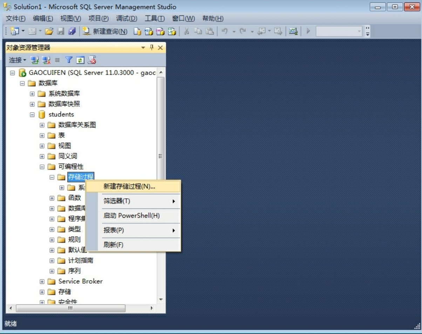Click the Object Explorer horizontal scrollbar thumb
This screenshot has height=334, width=422.
(70, 308)
